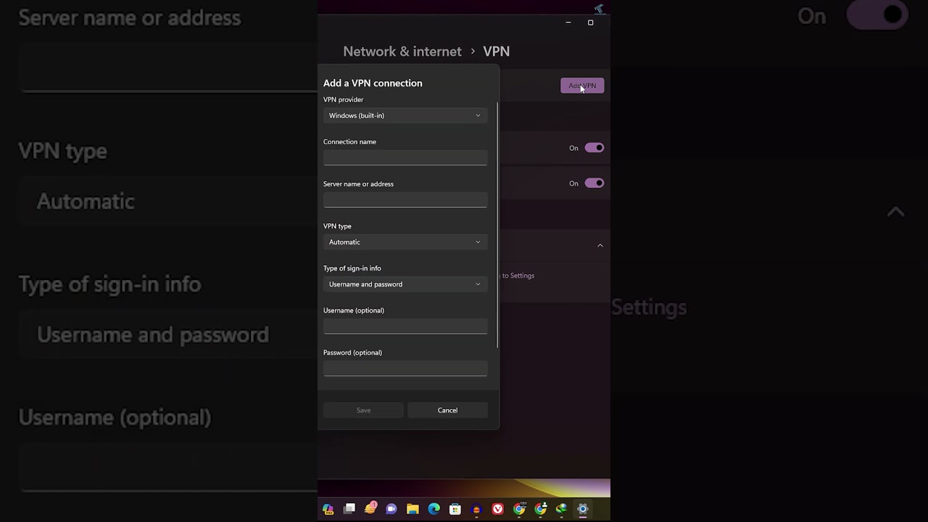Launch Microsoft Edge from the taskbar
This screenshot has height=522, width=928.
click(x=434, y=509)
